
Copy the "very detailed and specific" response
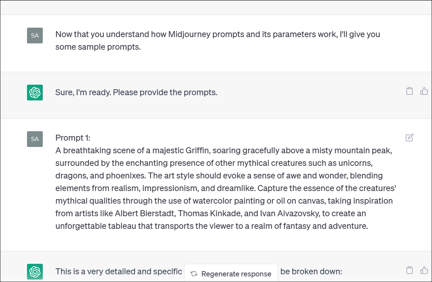pos(409,270)
